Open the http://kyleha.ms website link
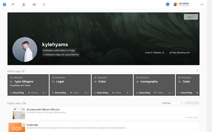This screenshot has height=132, width=212. (x=181, y=52)
